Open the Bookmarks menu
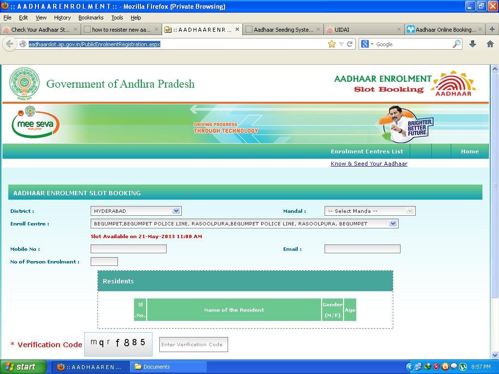Image resolution: width=499 pixels, height=374 pixels. click(x=91, y=18)
